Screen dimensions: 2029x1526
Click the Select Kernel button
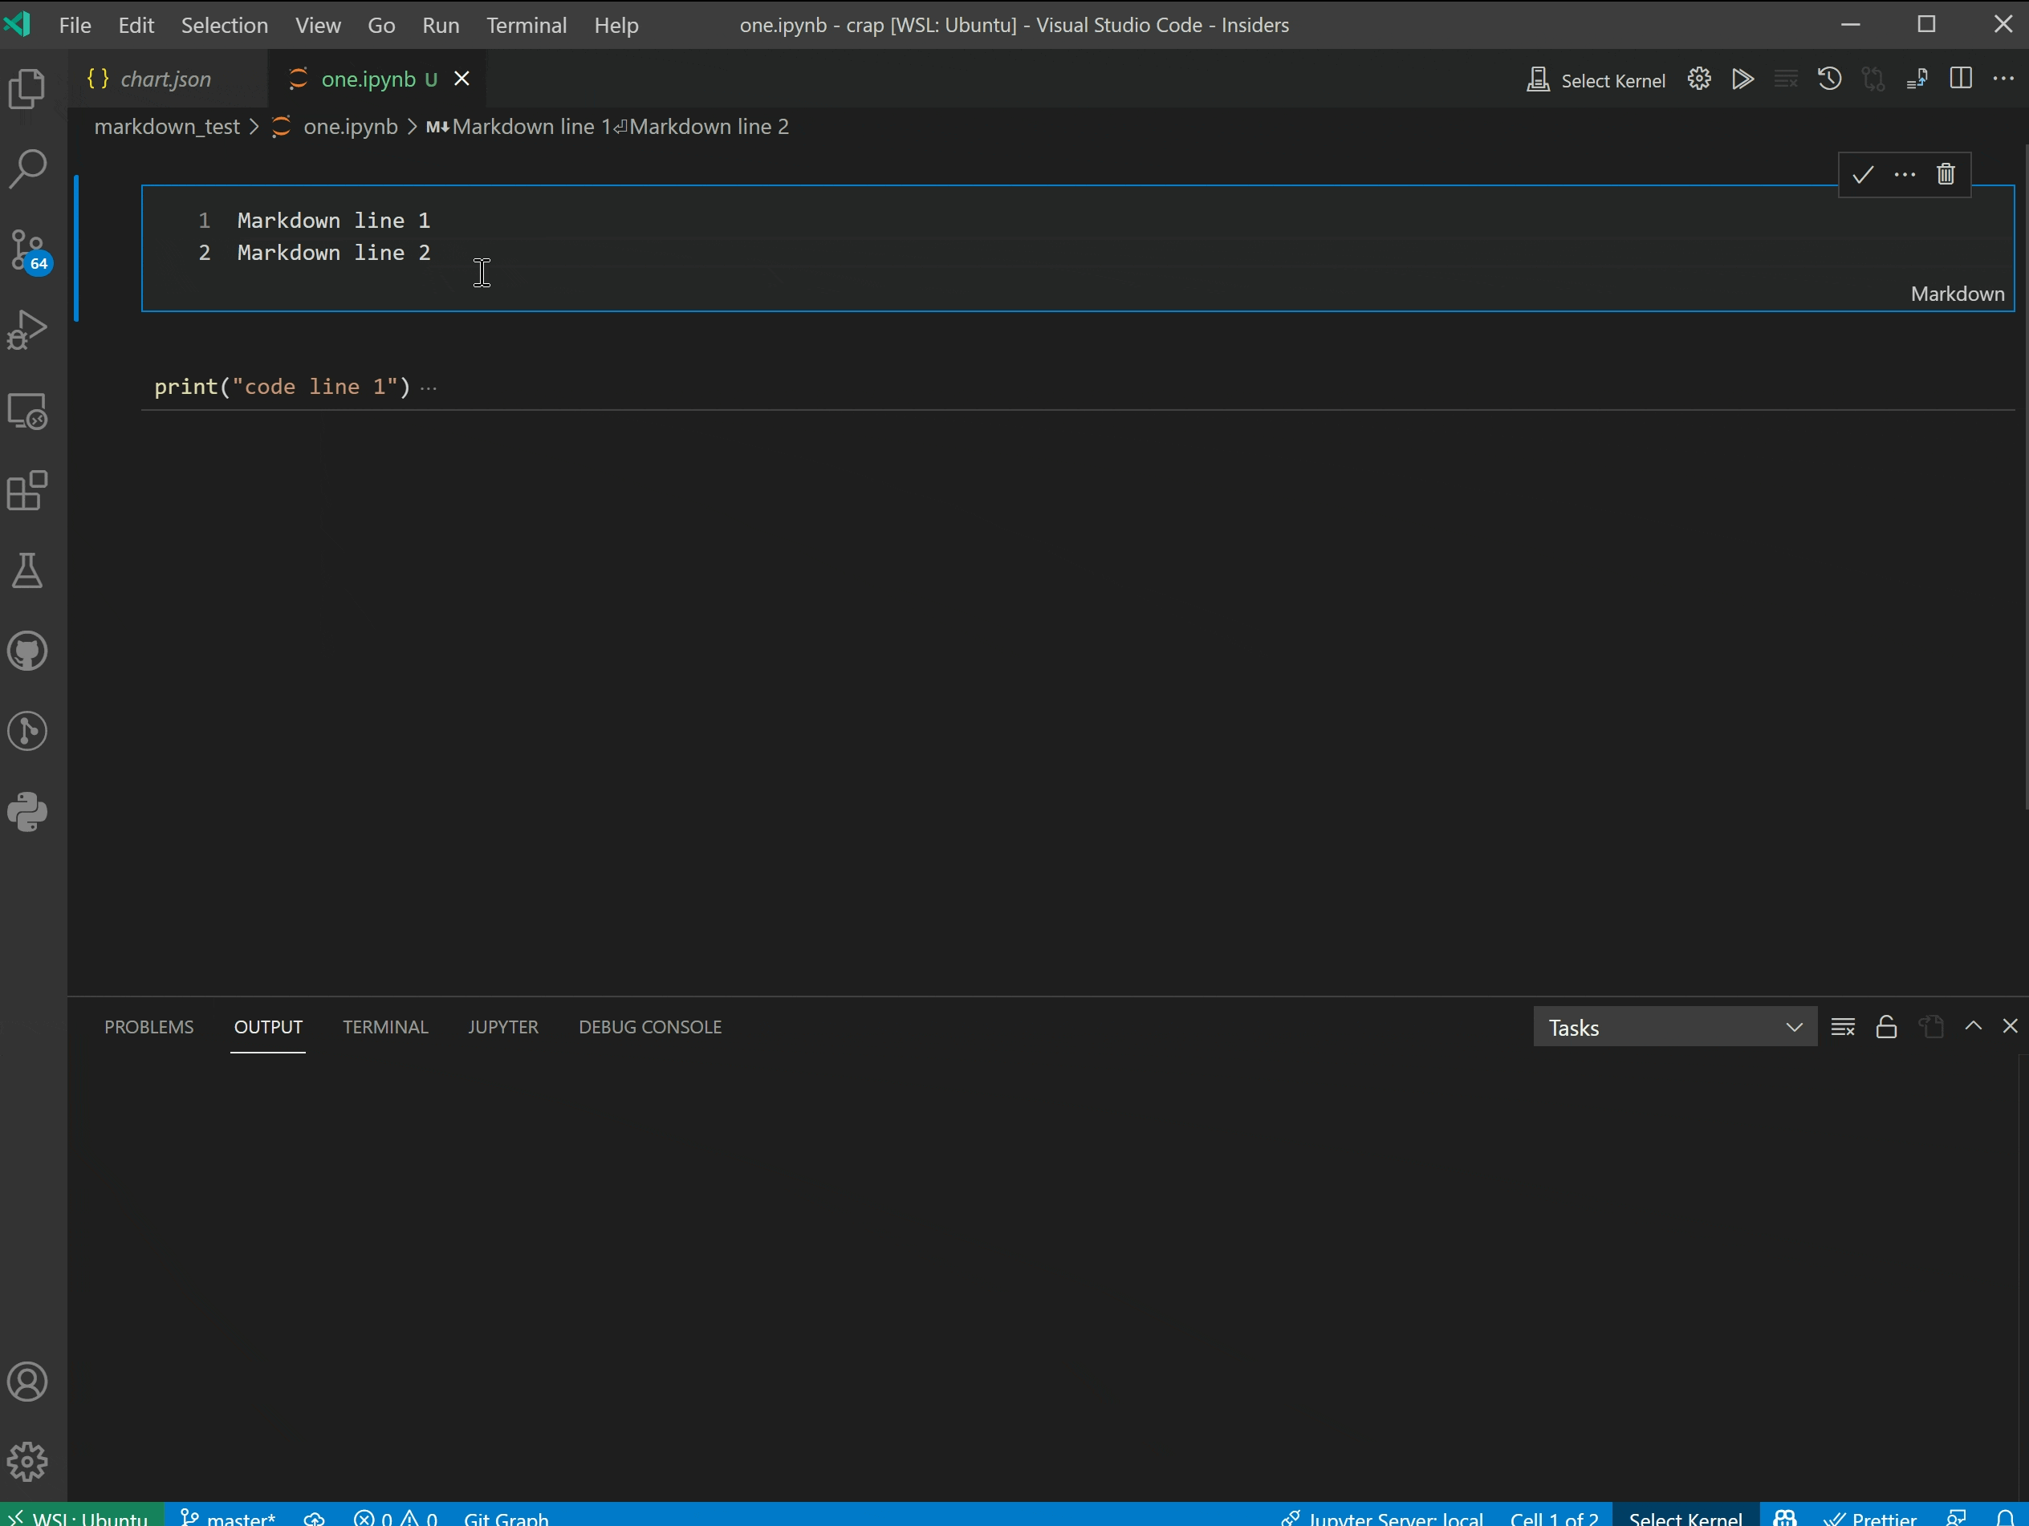click(x=1610, y=79)
